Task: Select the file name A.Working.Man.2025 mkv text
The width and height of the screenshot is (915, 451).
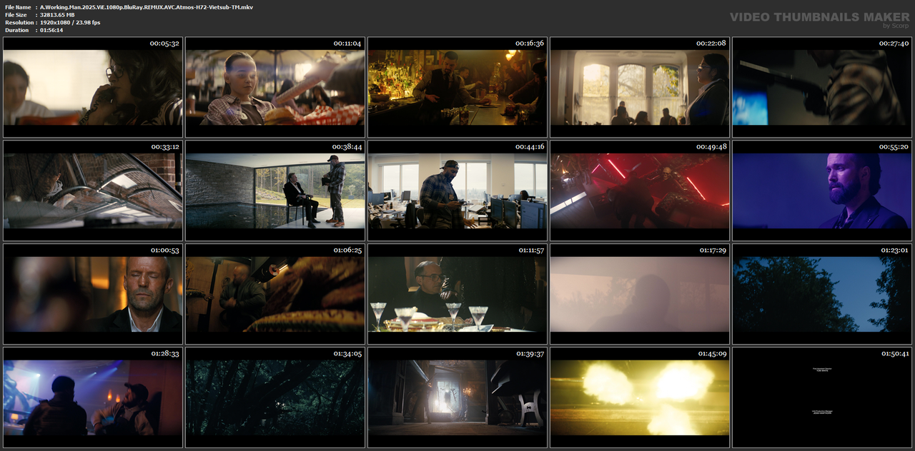Action: point(147,7)
